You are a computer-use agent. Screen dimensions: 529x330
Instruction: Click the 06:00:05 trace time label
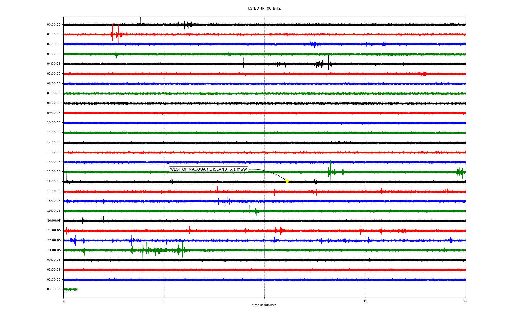click(54, 84)
